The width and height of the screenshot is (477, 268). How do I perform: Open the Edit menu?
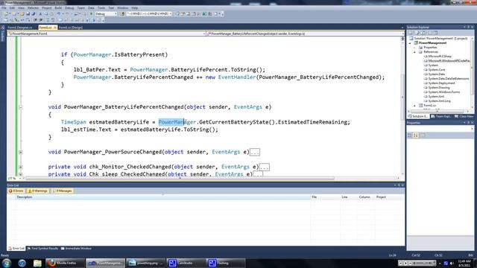coord(12,8)
